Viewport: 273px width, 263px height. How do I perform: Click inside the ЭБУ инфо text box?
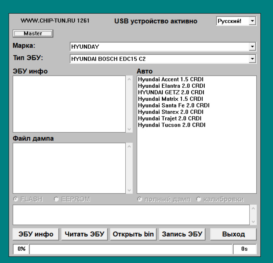[x=69, y=104]
